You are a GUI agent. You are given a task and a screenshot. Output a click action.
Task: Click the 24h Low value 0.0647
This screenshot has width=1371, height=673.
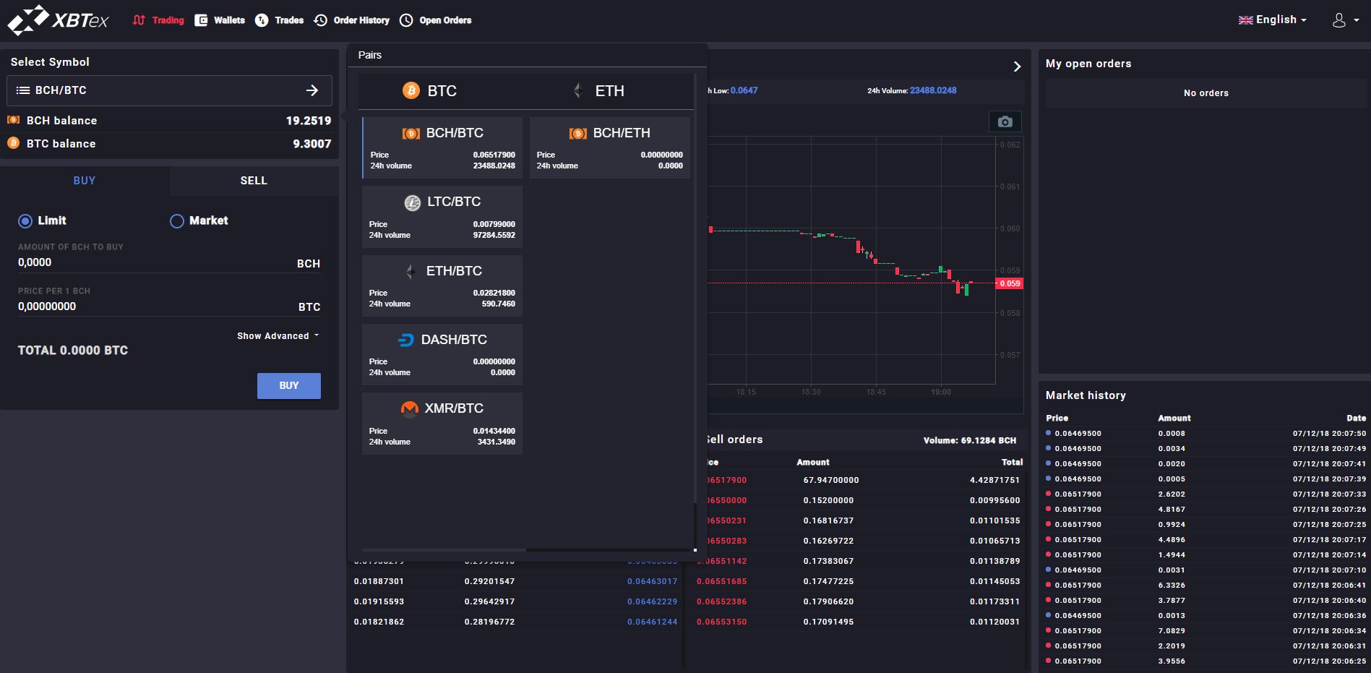tap(744, 90)
